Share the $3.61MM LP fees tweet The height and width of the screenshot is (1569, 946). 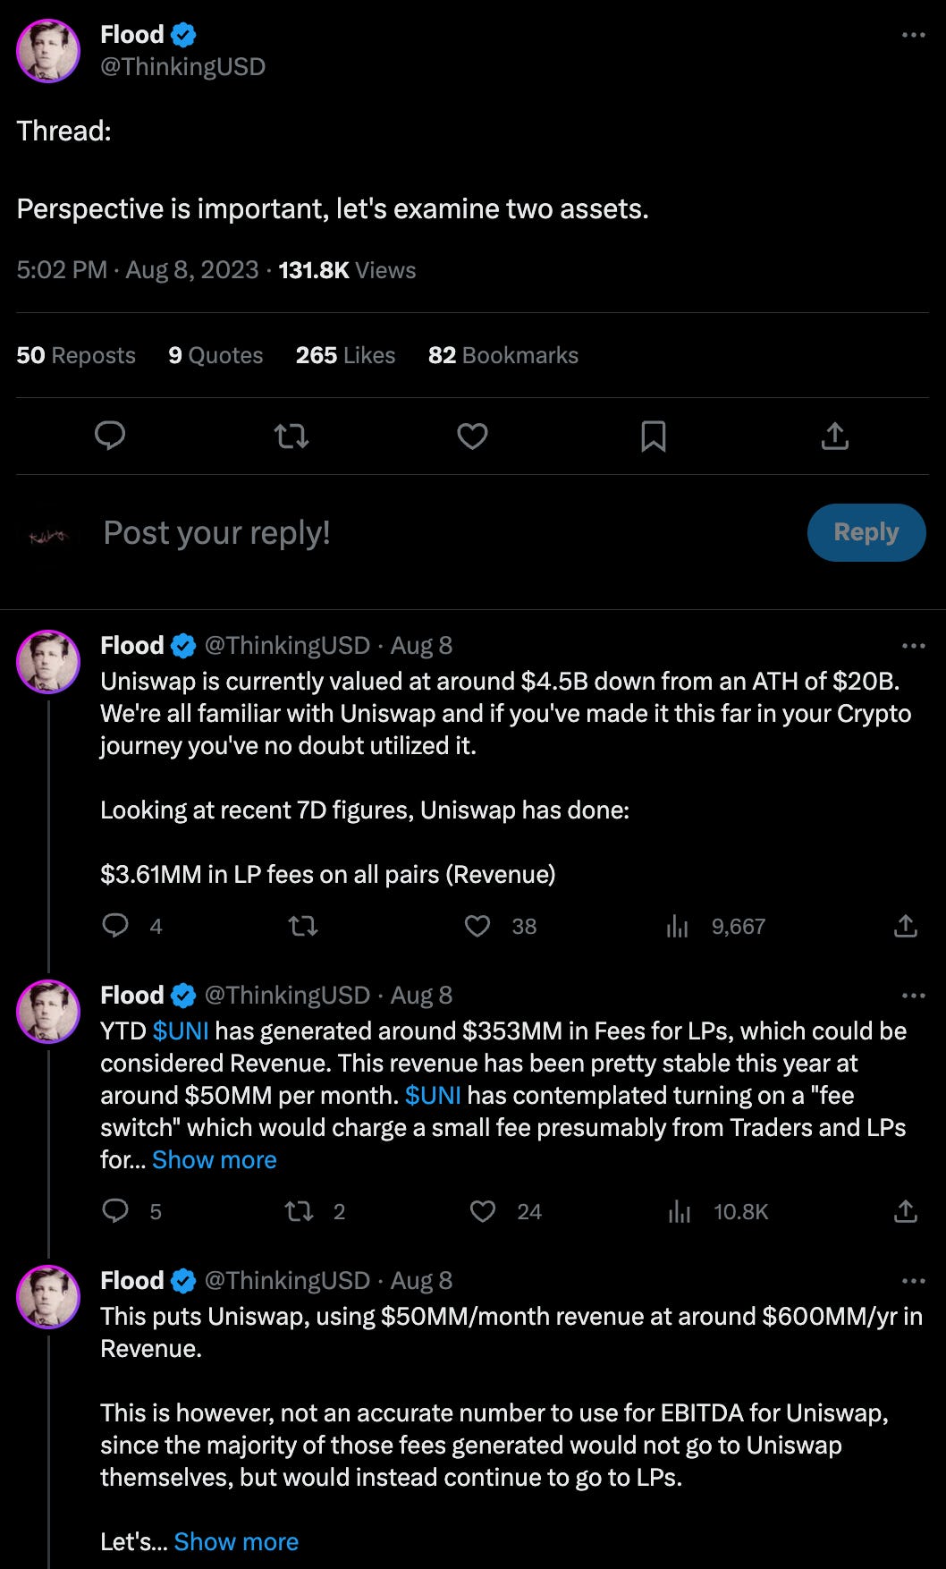coord(906,926)
